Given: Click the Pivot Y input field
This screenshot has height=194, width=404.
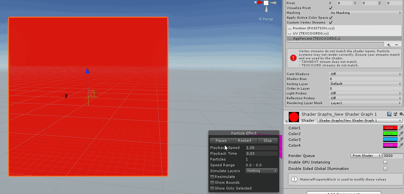Looking at the screenshot, I should pos(369,3).
